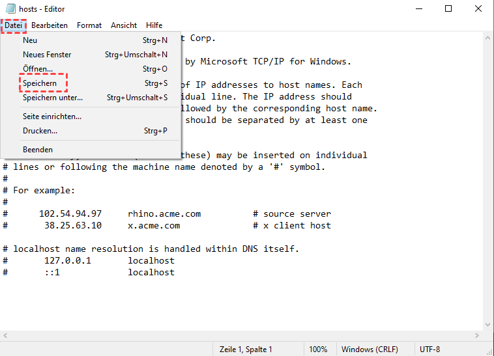Click Speichern to save the hosts file
This screenshot has width=494, height=356.
[40, 83]
